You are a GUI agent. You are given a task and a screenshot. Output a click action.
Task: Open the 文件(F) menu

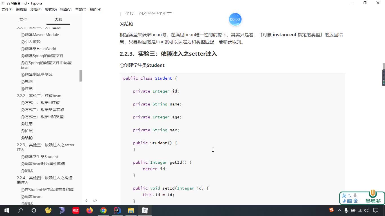[7, 10]
